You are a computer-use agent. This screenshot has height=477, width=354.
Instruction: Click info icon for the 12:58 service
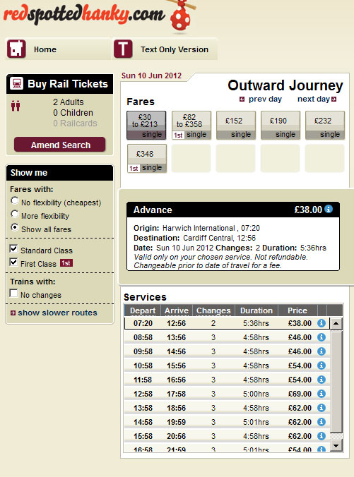[321, 394]
